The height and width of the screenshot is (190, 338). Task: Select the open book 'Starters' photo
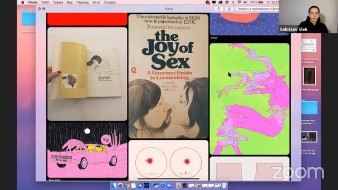[87, 74]
